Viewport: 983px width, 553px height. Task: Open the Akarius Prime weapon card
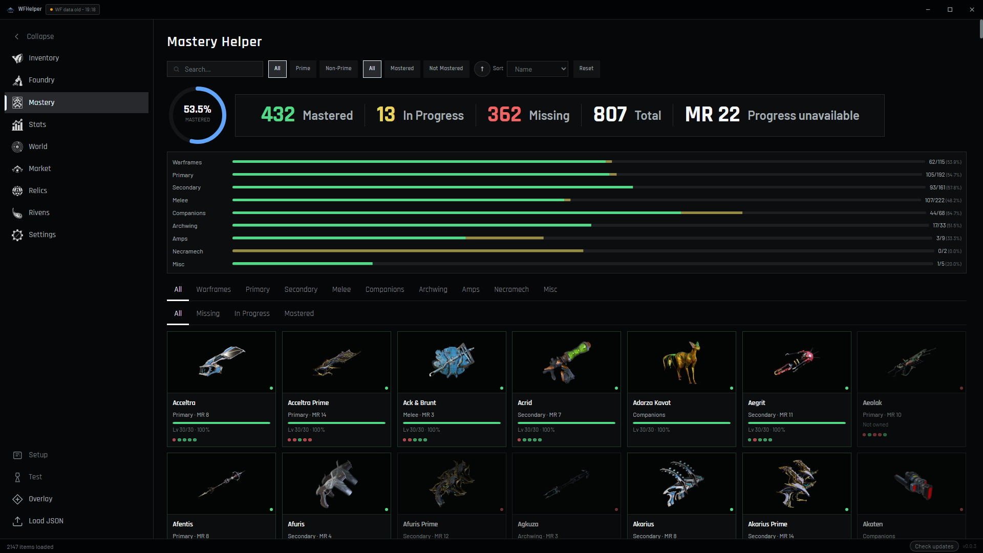tap(797, 496)
